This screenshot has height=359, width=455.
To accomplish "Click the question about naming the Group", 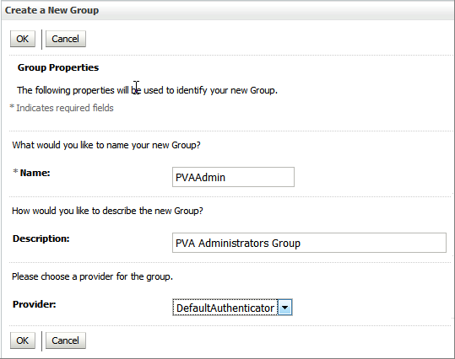I will [106, 145].
